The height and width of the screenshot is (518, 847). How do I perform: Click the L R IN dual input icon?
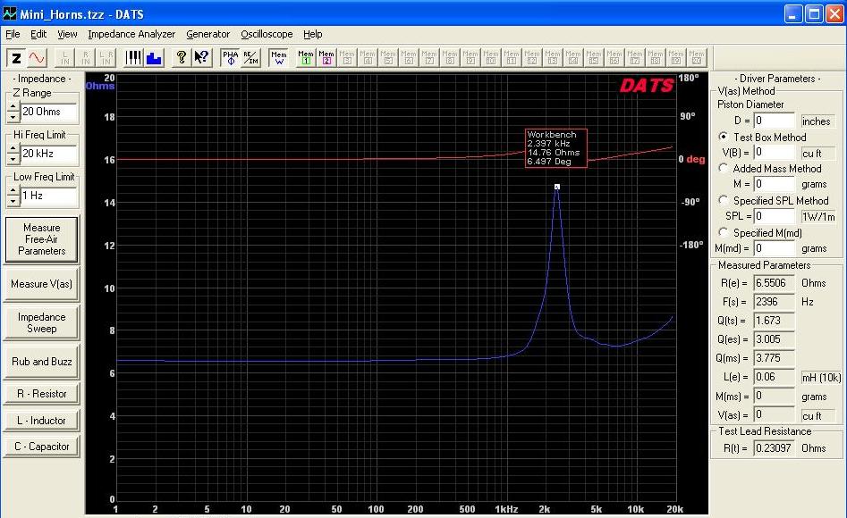pyautogui.click(x=106, y=58)
